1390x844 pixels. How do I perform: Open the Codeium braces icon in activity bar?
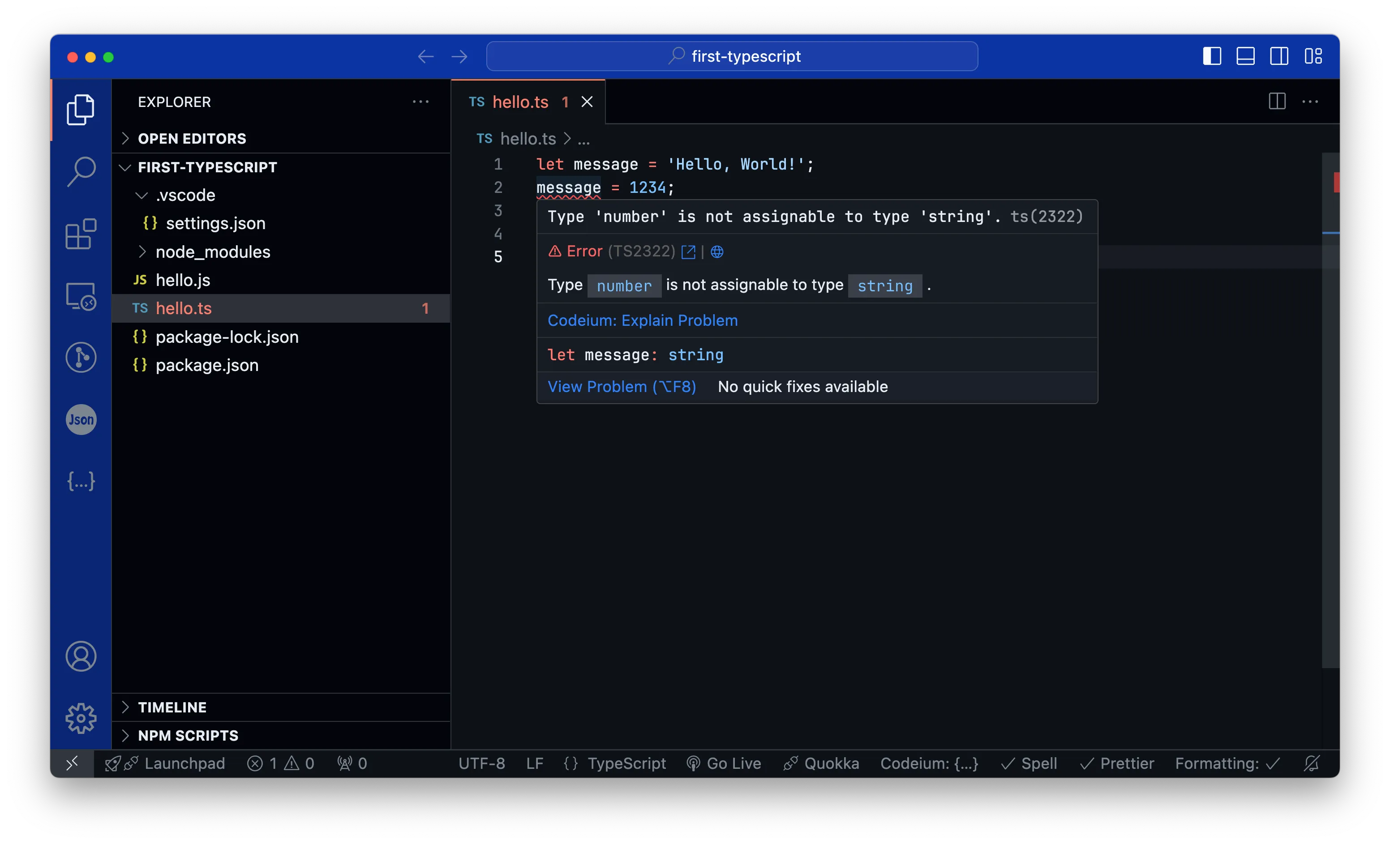[81, 482]
